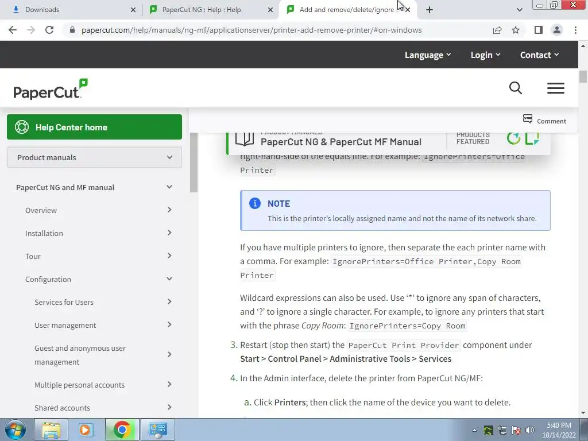
Task: Open the Tour link in sidebar
Action: [x=33, y=257]
